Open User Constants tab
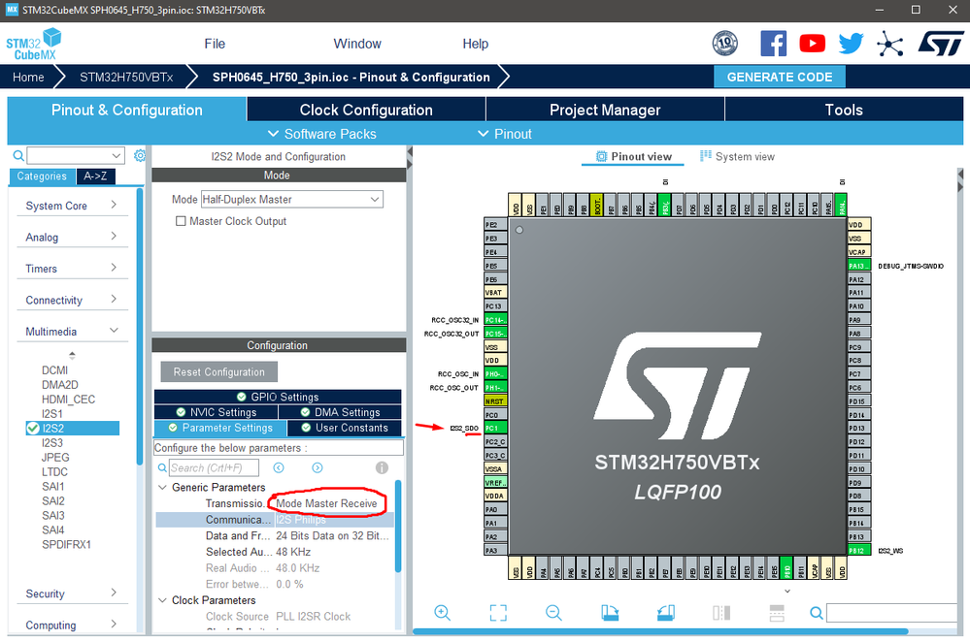Screen dimensions: 970x641 (345, 428)
